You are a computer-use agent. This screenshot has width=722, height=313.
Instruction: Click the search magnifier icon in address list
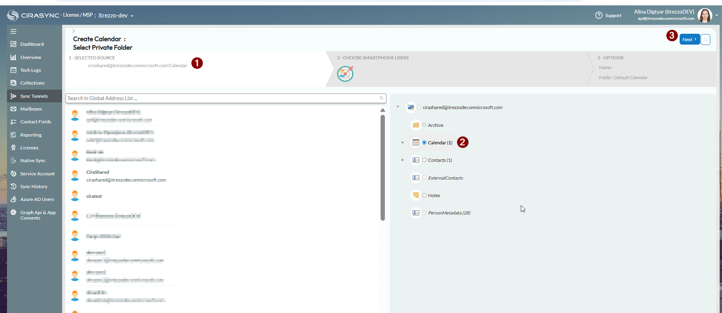(x=381, y=98)
